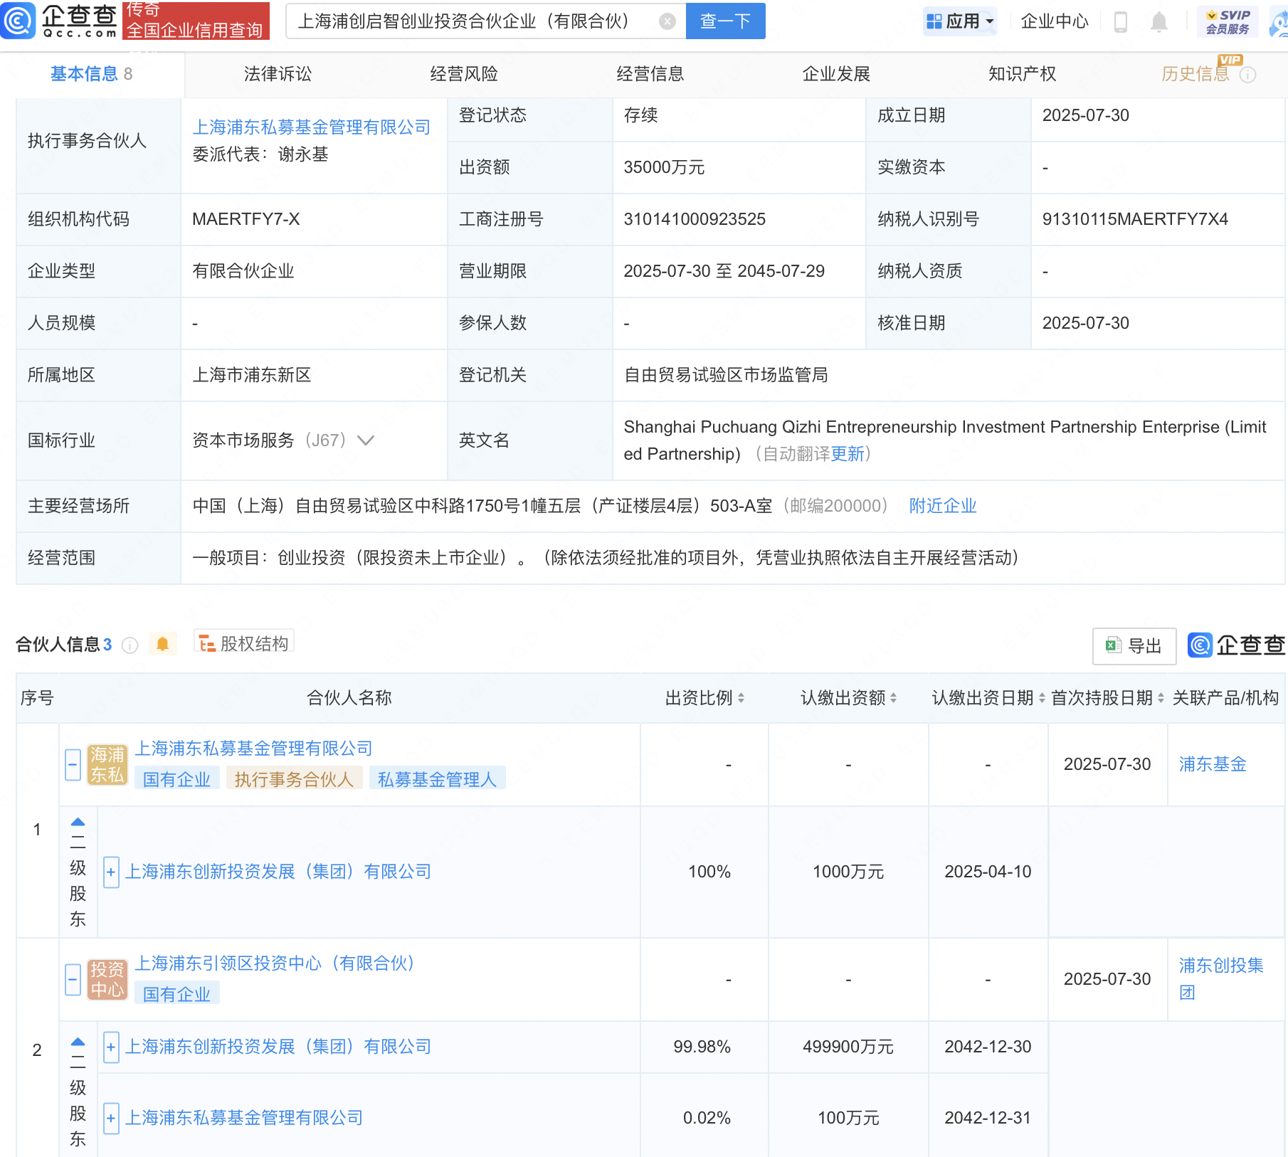Show info icon next to 历史信息

1247,75
